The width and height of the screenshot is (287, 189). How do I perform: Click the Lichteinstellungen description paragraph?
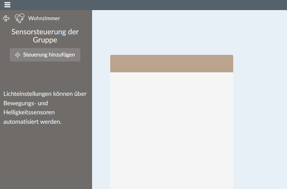pos(45,108)
